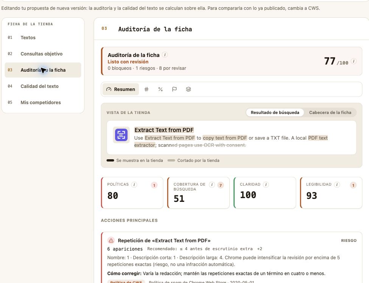Open the hash (#) keywords tab
Image resolution: width=369 pixels, height=283 pixels.
pyautogui.click(x=146, y=89)
